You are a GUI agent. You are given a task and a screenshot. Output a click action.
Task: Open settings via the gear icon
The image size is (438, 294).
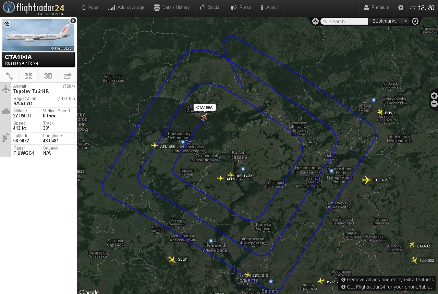click(x=400, y=8)
